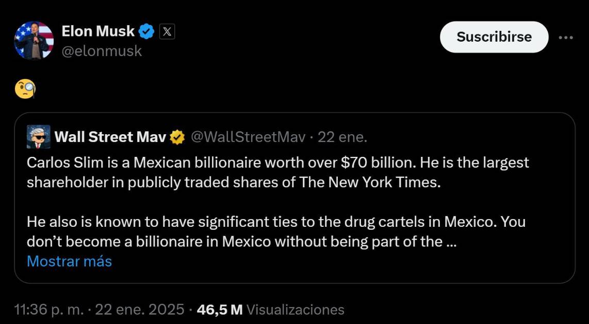The width and height of the screenshot is (589, 324).
Task: Click the gold verified badge
Action: [x=177, y=137]
